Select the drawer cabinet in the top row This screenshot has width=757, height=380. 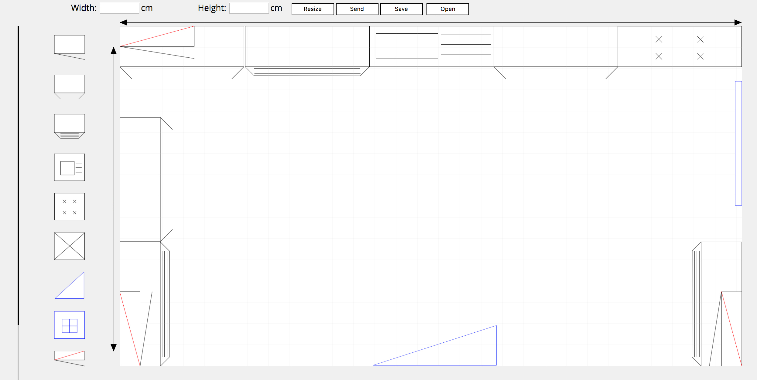coord(307,51)
